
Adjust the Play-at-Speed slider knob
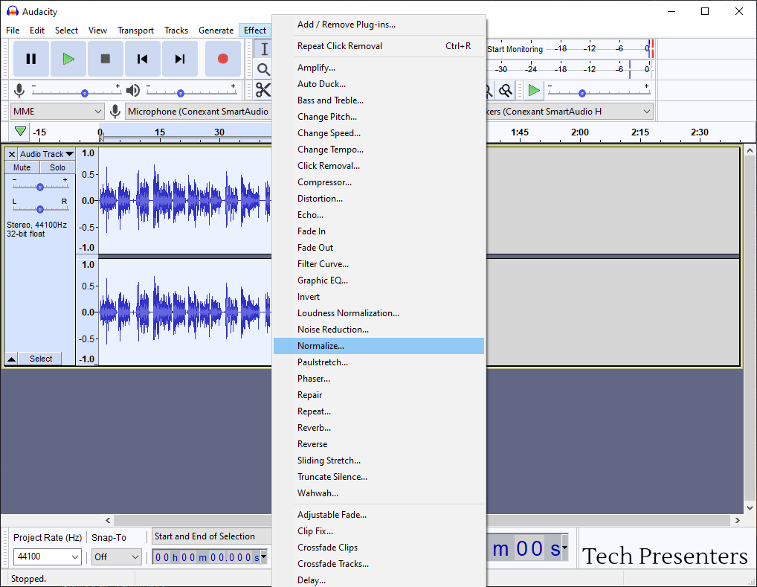click(x=582, y=93)
